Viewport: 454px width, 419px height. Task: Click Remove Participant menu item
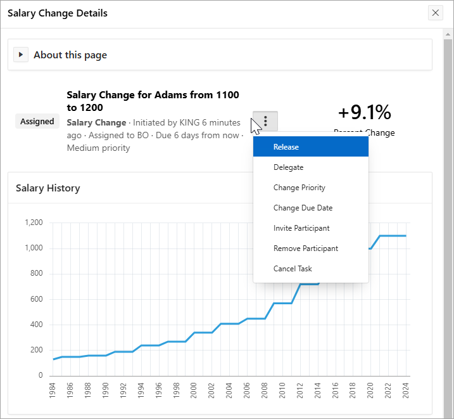[305, 248]
